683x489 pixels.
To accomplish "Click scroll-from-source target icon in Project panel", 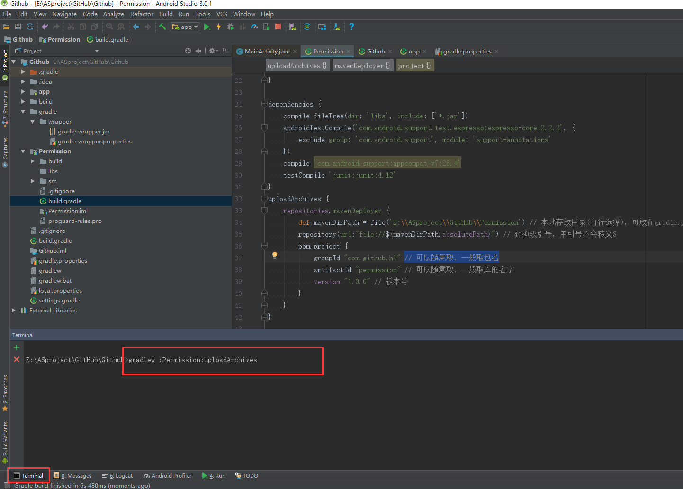I will click(x=188, y=51).
